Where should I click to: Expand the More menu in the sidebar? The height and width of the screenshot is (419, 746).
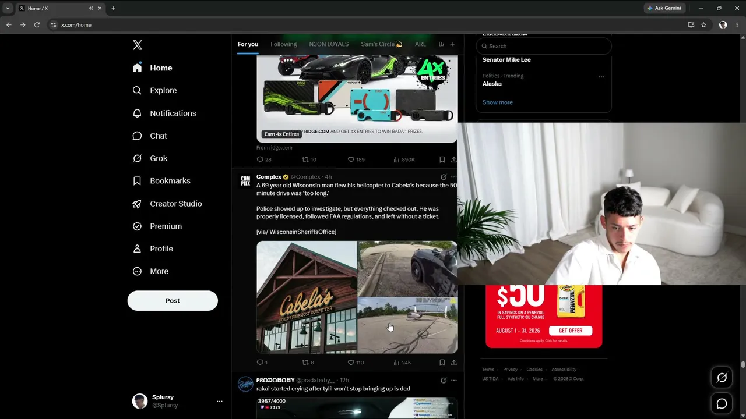pos(150,272)
